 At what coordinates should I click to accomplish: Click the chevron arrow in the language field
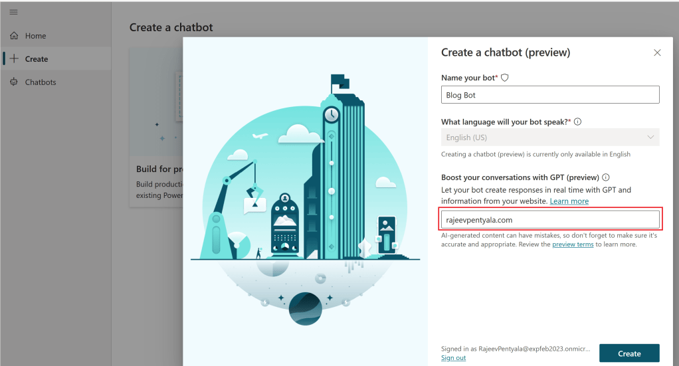click(x=650, y=137)
